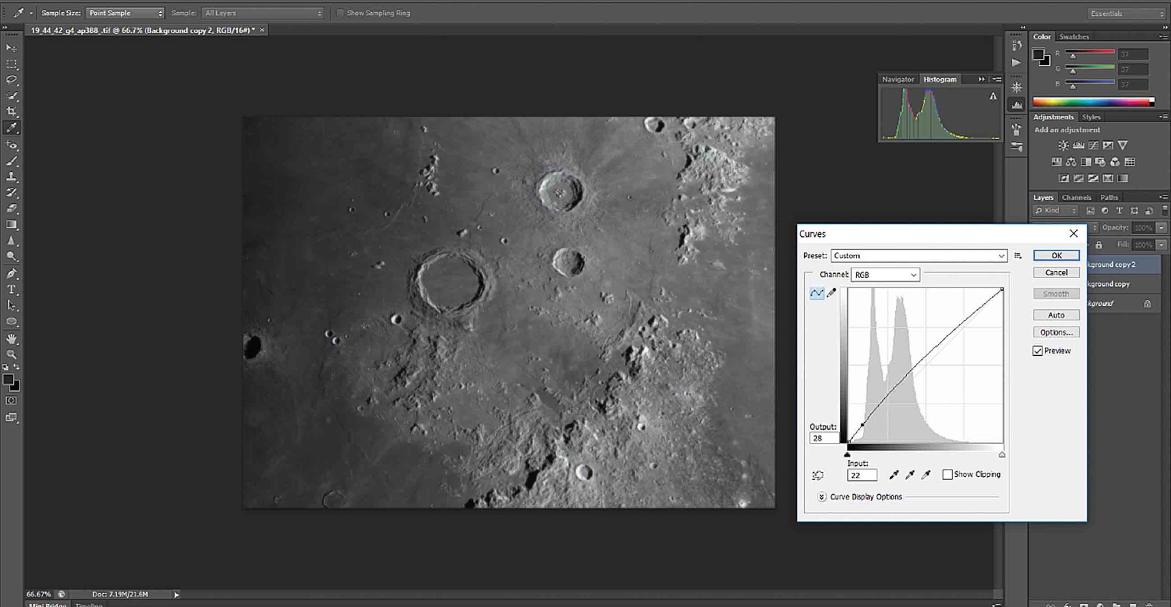
Task: Click the Auto button in Curves
Action: click(1056, 315)
